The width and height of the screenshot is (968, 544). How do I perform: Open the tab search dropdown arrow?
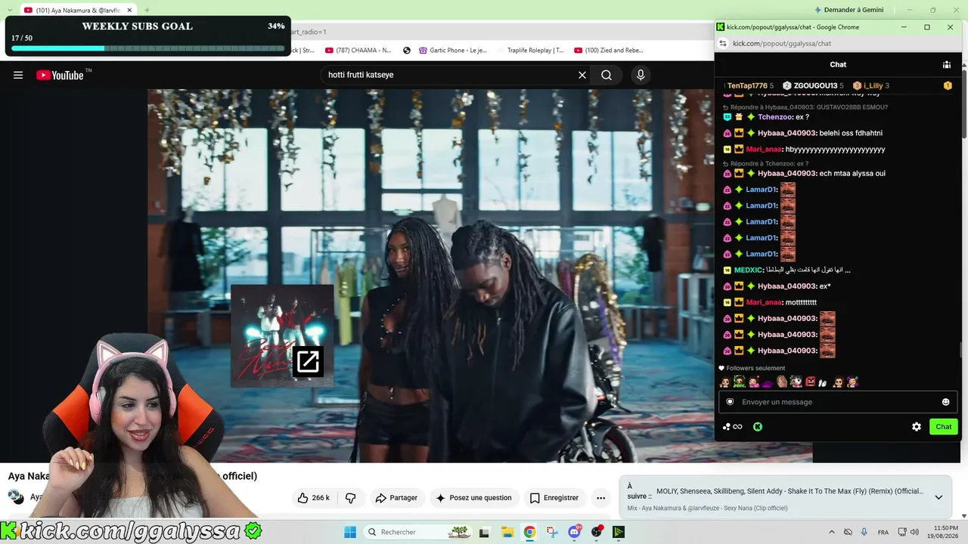[11, 10]
